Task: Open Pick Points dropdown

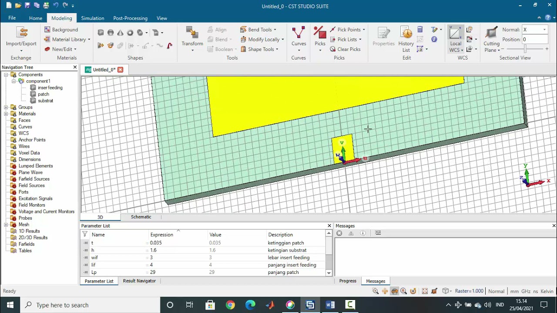Action: [347, 30]
